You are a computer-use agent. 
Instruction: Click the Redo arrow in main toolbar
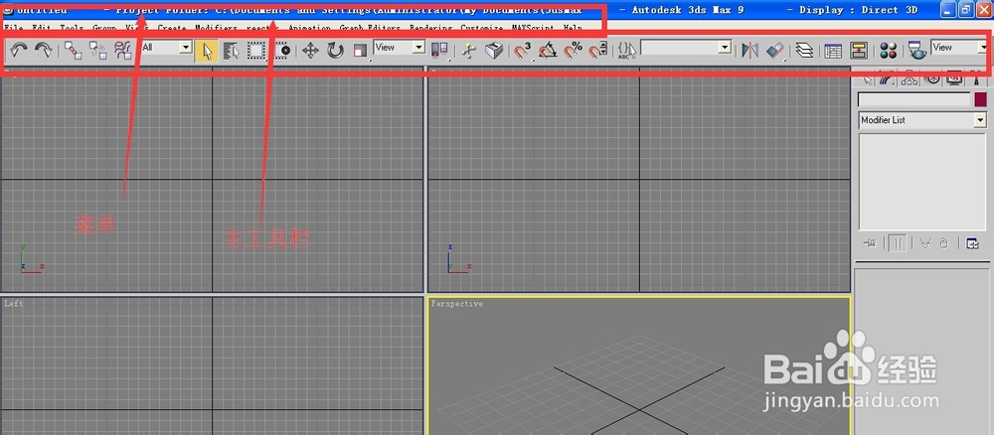43,51
